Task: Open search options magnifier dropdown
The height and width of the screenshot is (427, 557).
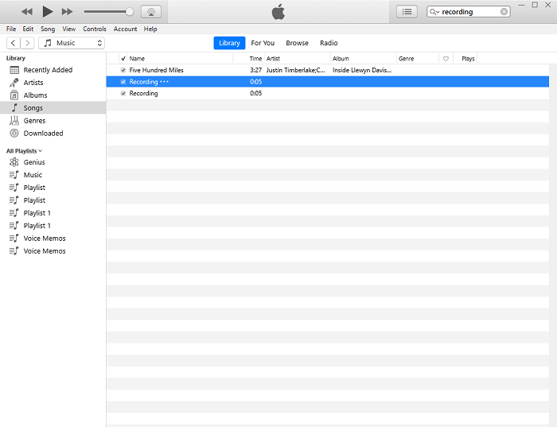Action: (435, 12)
